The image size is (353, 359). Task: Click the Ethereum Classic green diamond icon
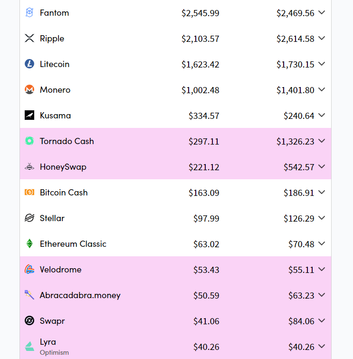[x=29, y=243]
